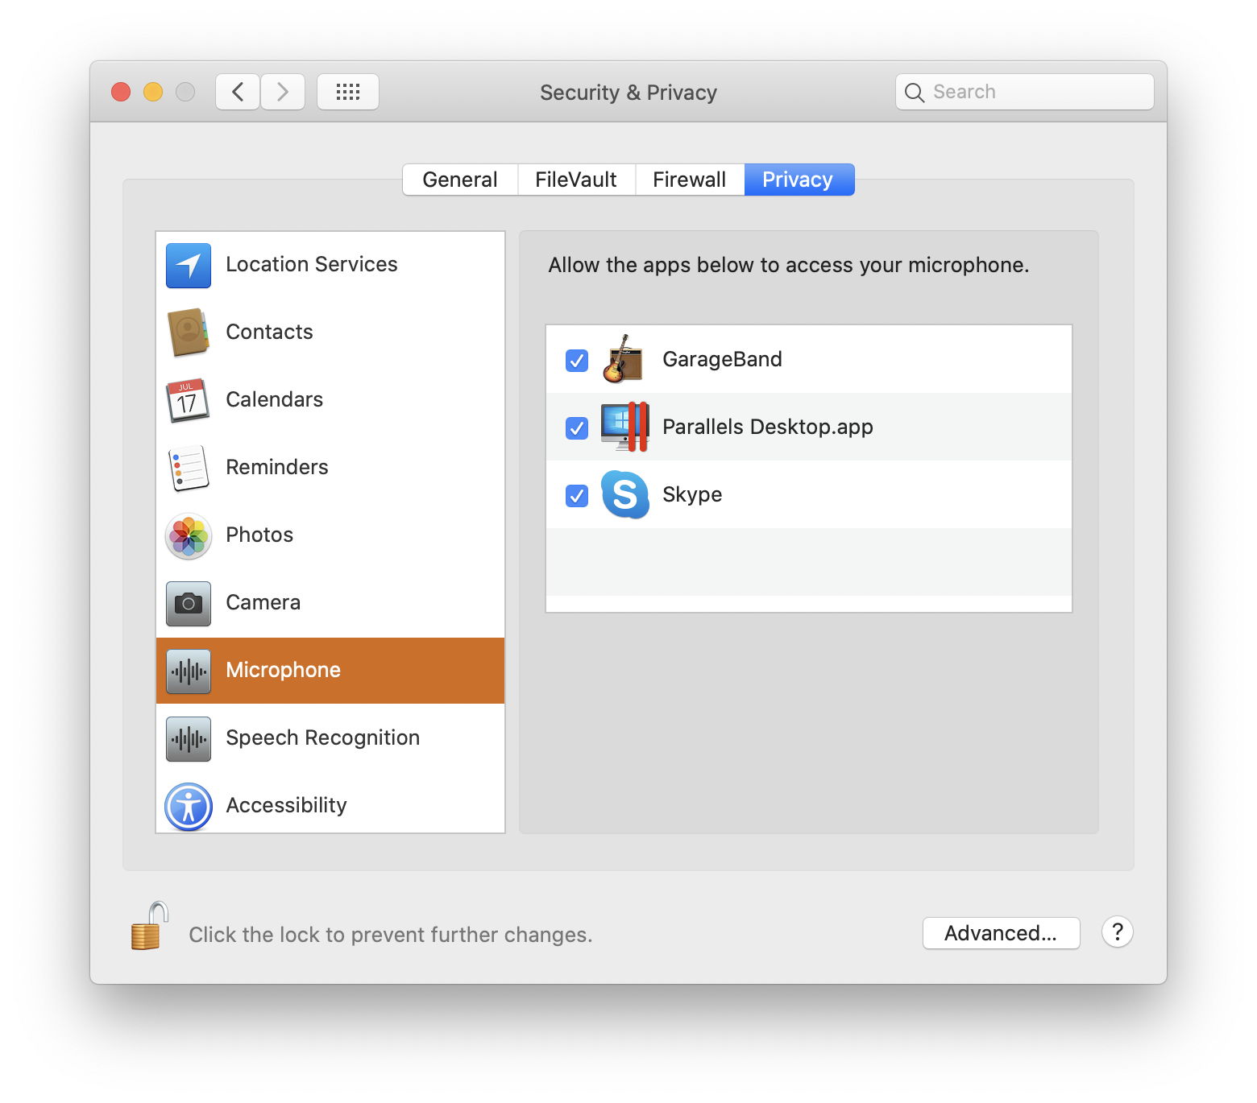Switch to the FileVault tab
The height and width of the screenshot is (1103, 1257).
click(x=576, y=180)
